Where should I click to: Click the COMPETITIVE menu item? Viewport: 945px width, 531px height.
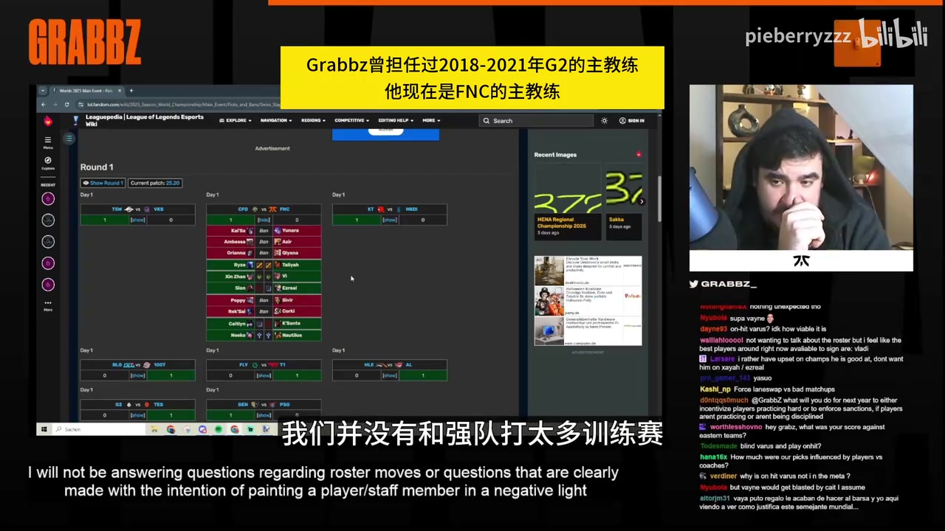[x=351, y=120]
